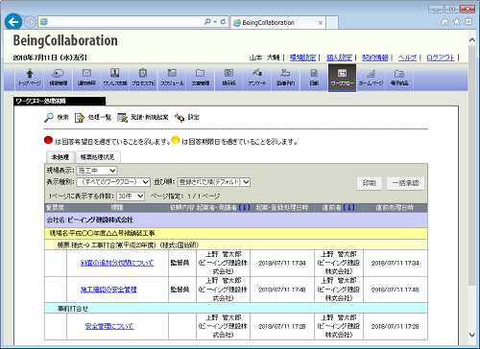Select the ワークフロー module icon
The image size is (480, 349).
(342, 78)
